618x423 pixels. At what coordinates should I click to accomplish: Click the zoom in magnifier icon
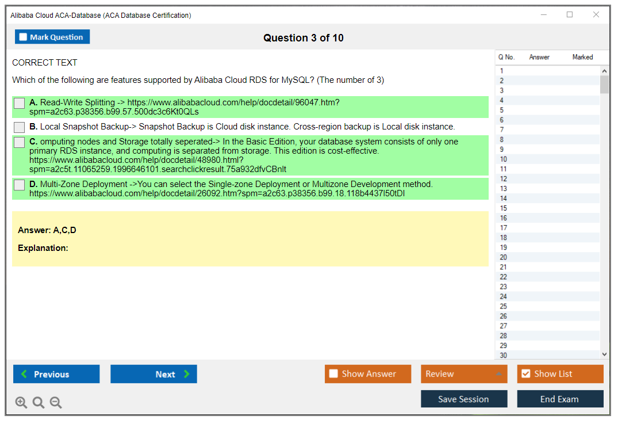pyautogui.click(x=21, y=403)
